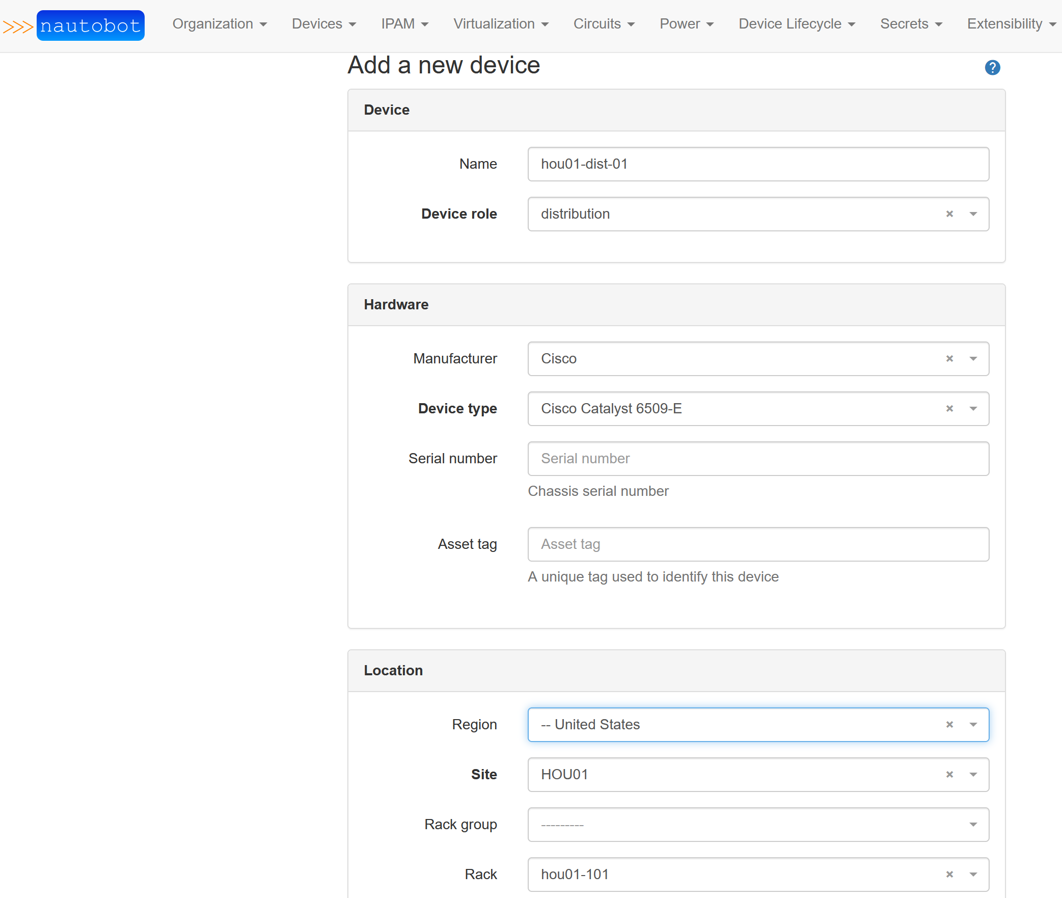Open the Circuits menu
Screen dimensions: 1062x898
pyautogui.click(x=604, y=24)
